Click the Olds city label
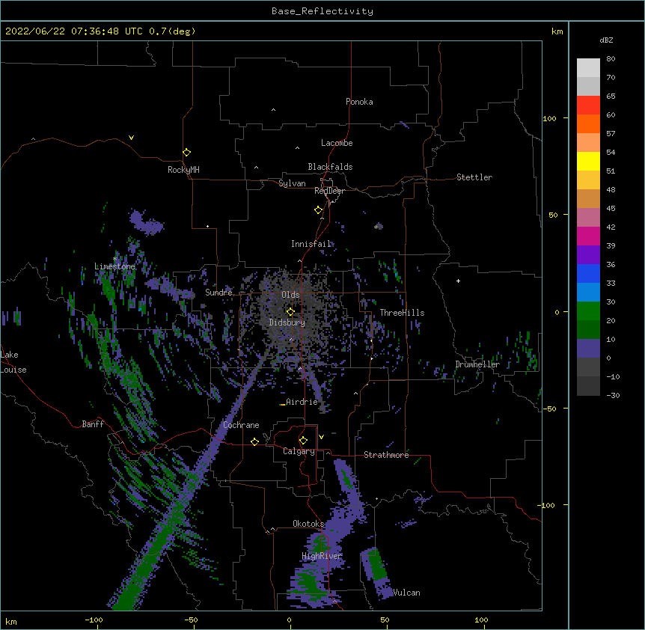The width and height of the screenshot is (645, 630). pyautogui.click(x=290, y=295)
